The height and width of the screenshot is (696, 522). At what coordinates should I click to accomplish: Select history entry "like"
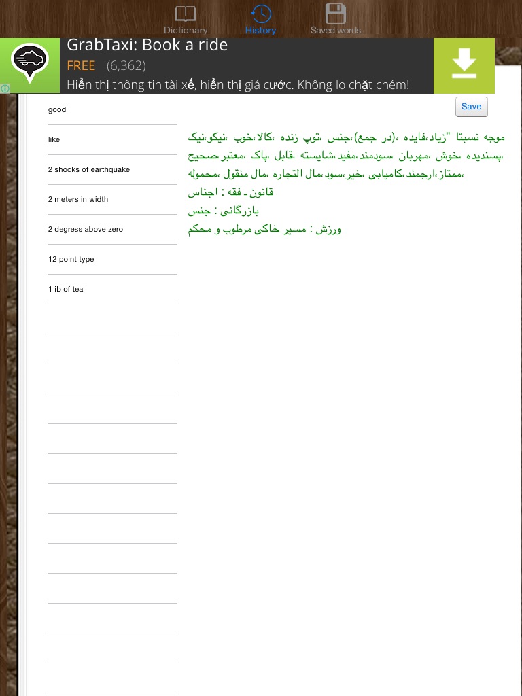tap(113, 139)
